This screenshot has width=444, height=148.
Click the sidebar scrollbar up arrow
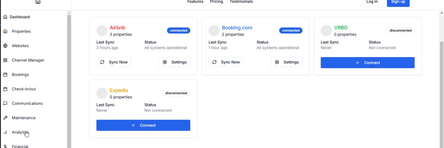(69, 13)
